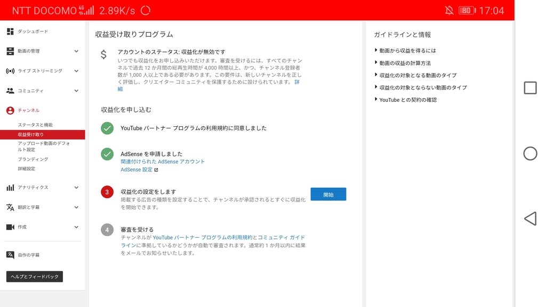Expand the アナリティクス chevron
This screenshot has height=307, width=546.
tap(76, 188)
